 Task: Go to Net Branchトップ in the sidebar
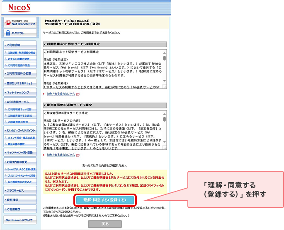tap(20, 23)
